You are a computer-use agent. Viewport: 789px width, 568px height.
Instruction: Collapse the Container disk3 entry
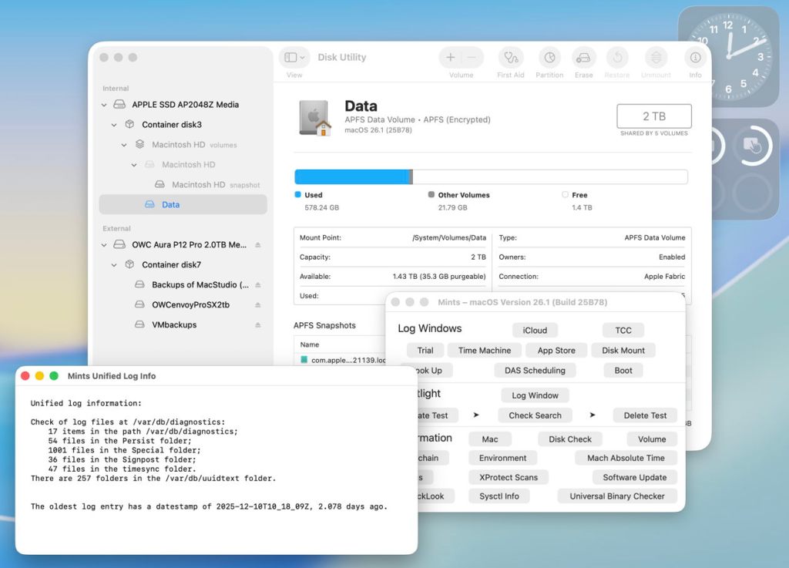pos(114,125)
